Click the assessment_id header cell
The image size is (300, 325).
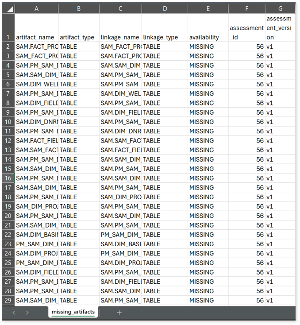pyautogui.click(x=246, y=32)
